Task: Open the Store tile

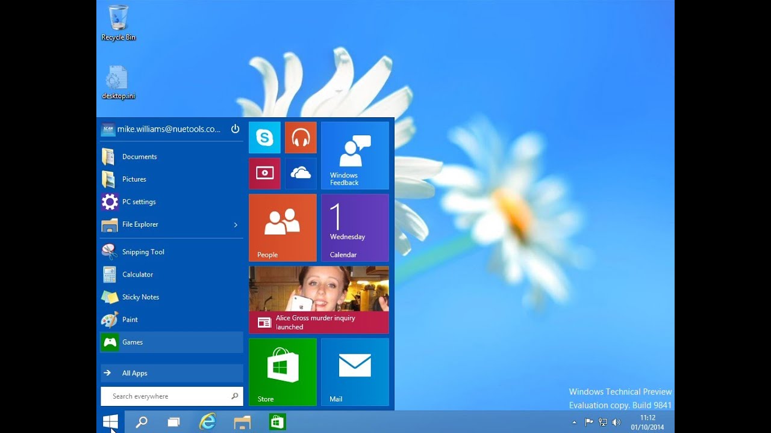Action: click(282, 372)
